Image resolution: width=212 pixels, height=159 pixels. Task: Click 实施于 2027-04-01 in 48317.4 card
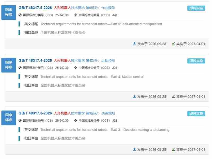(x=191, y=97)
